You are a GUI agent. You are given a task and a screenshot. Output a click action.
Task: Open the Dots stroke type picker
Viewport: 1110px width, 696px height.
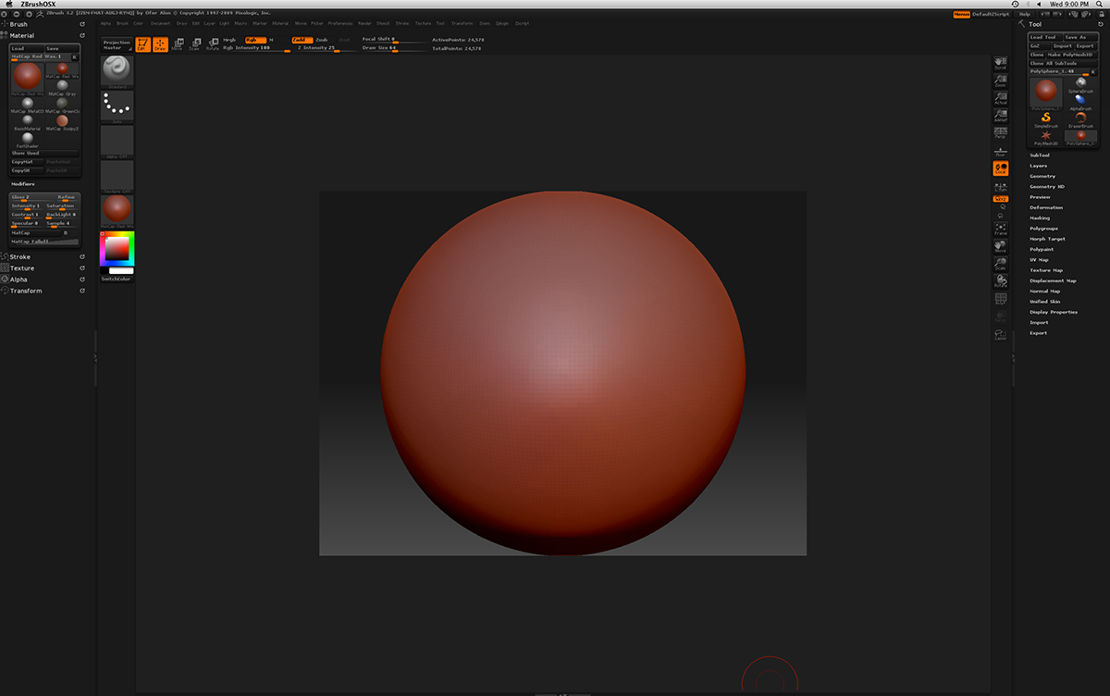(x=117, y=106)
